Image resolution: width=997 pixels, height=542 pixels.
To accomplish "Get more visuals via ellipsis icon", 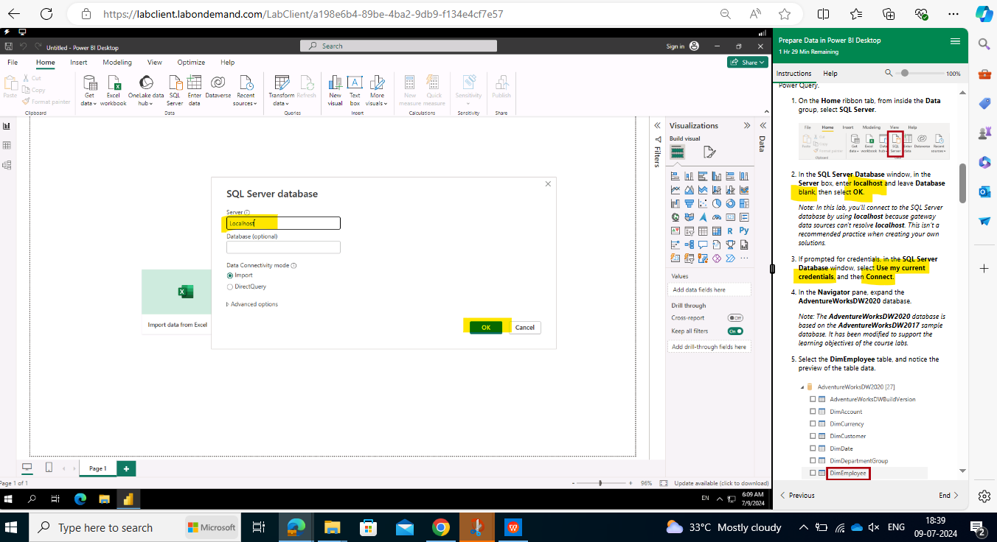I will [x=744, y=258].
